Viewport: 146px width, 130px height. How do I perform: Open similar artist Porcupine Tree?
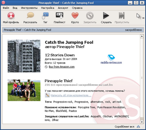point(86,107)
